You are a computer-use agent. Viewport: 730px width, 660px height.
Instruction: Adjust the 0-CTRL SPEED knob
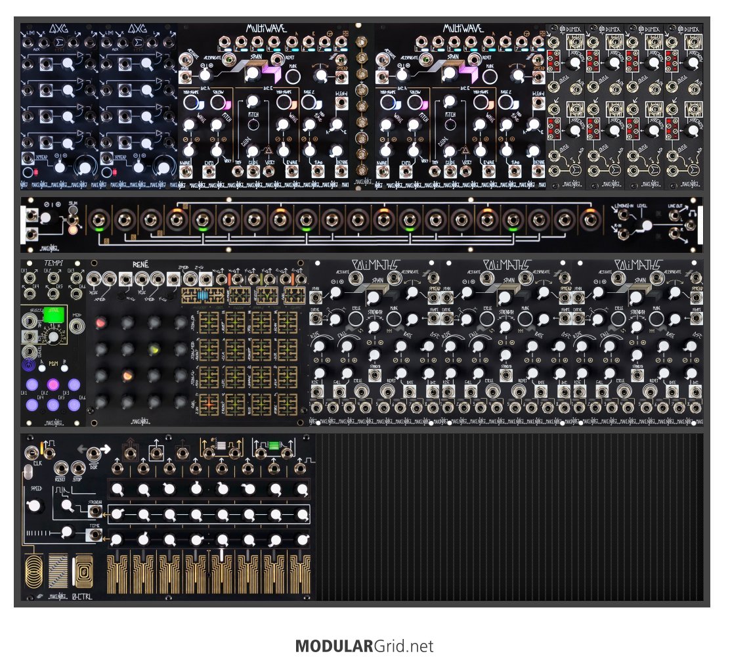click(x=34, y=506)
